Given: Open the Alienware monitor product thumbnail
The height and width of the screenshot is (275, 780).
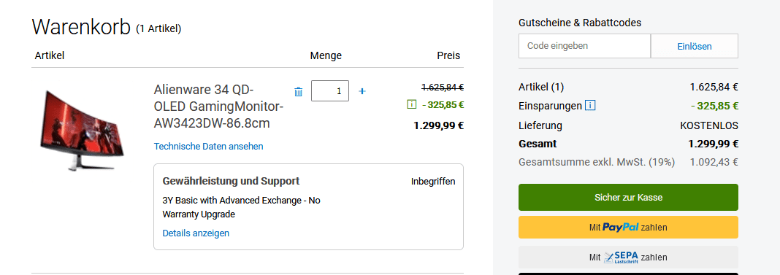Looking at the screenshot, I should pyautogui.click(x=82, y=129).
